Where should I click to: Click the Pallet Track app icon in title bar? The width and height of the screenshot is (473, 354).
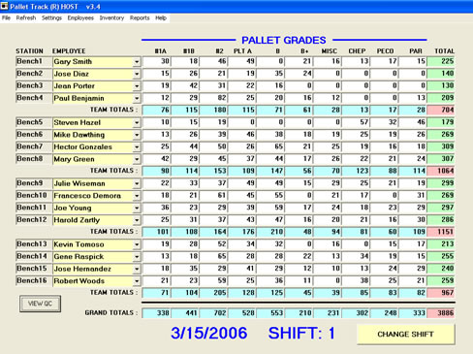pos(4,6)
